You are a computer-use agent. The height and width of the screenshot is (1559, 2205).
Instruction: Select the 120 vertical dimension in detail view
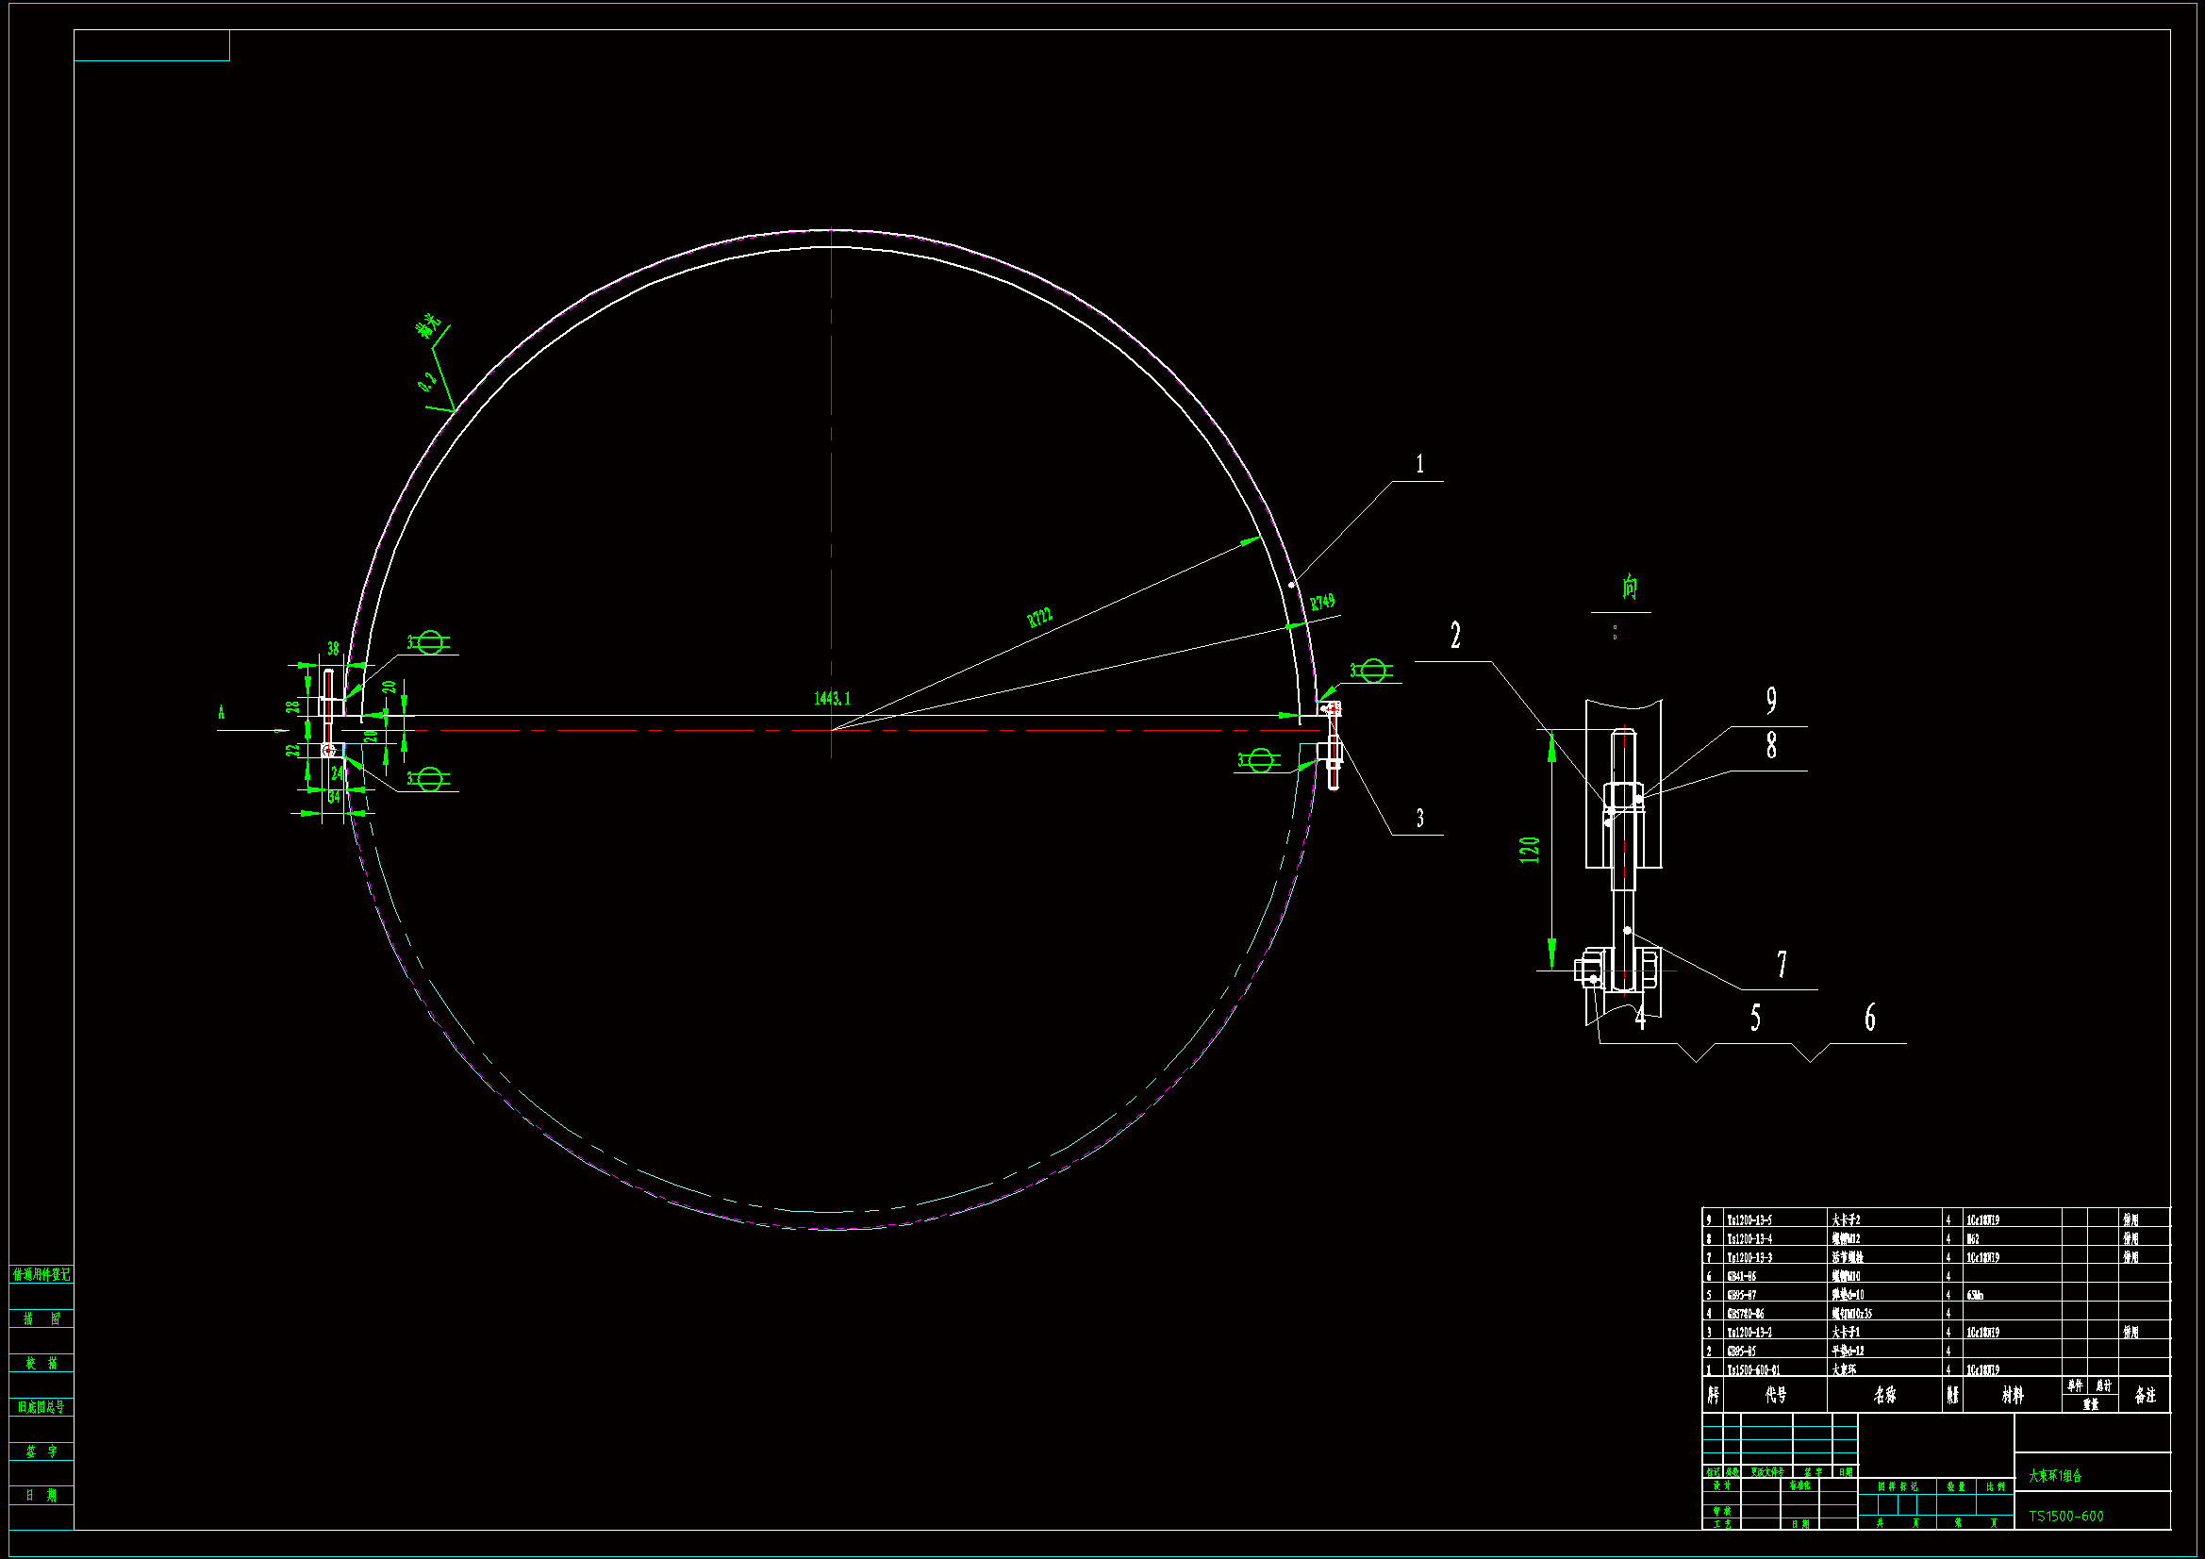[1530, 849]
